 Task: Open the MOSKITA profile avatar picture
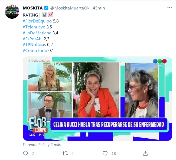coord(12,12)
